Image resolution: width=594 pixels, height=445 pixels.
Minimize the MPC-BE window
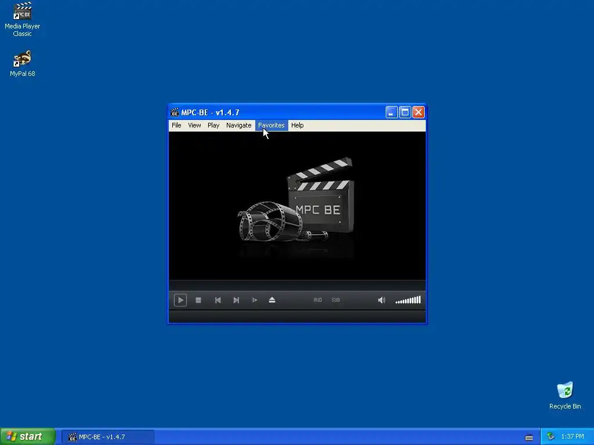[x=392, y=112]
